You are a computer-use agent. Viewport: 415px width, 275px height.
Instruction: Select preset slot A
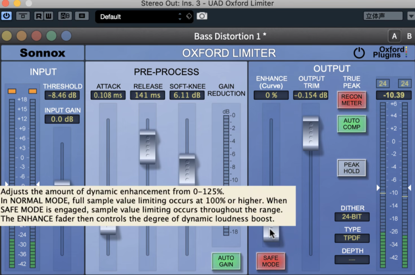pos(394,36)
